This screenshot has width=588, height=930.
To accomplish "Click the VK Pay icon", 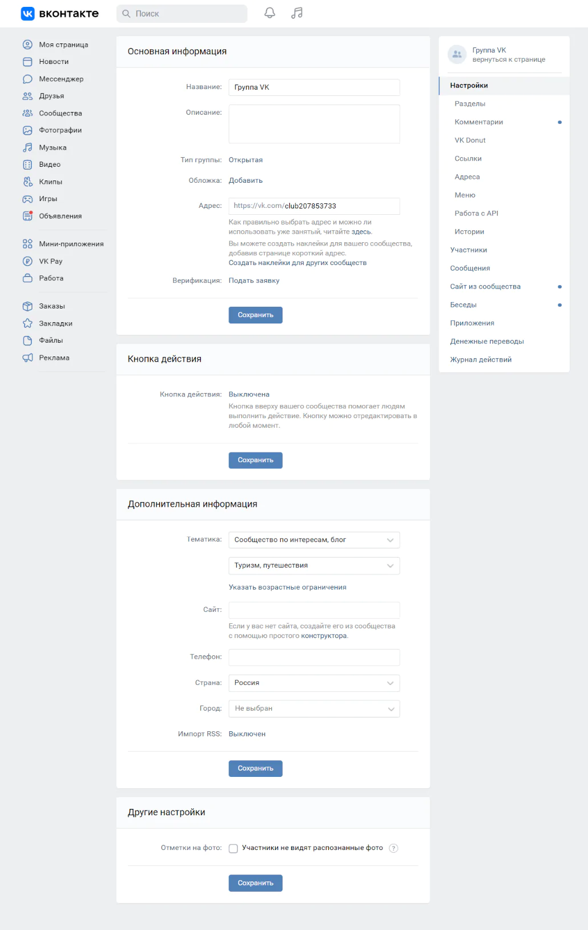I will pyautogui.click(x=27, y=261).
